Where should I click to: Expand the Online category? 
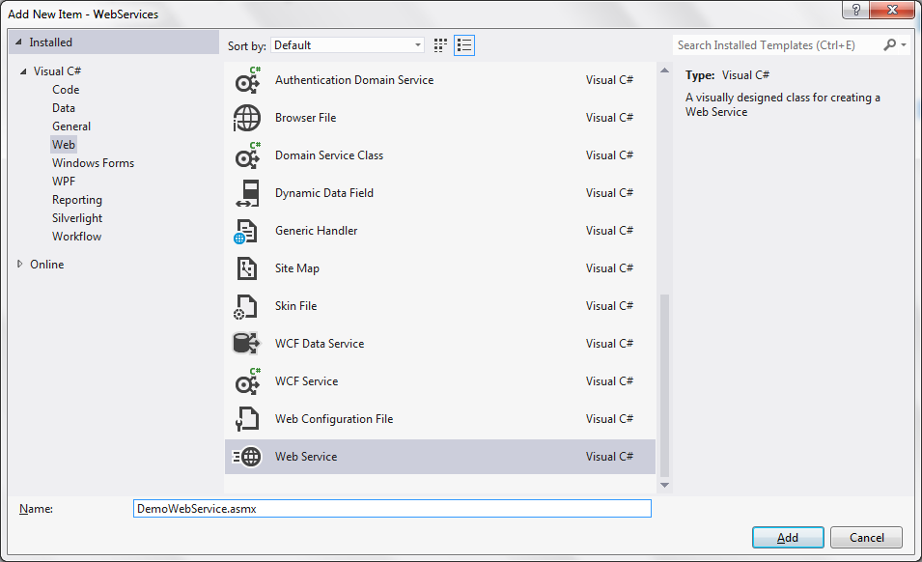tap(20, 264)
